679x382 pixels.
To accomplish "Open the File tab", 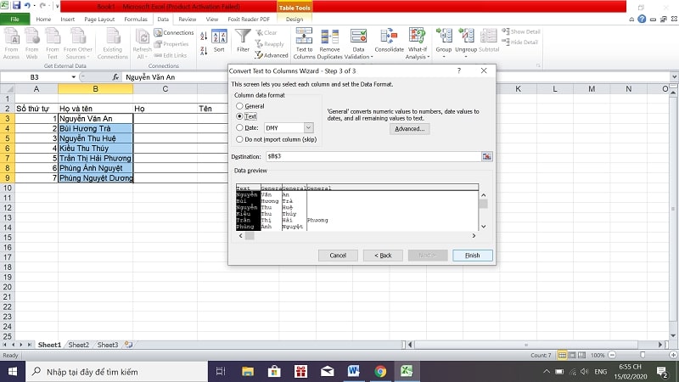I will point(14,19).
